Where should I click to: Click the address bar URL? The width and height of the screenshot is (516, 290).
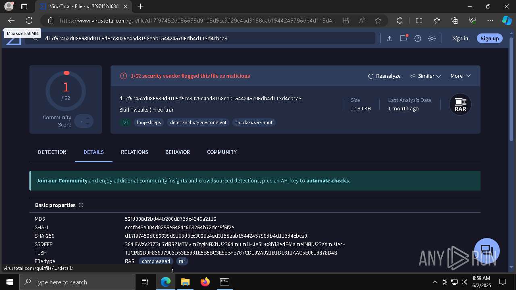coord(198,21)
